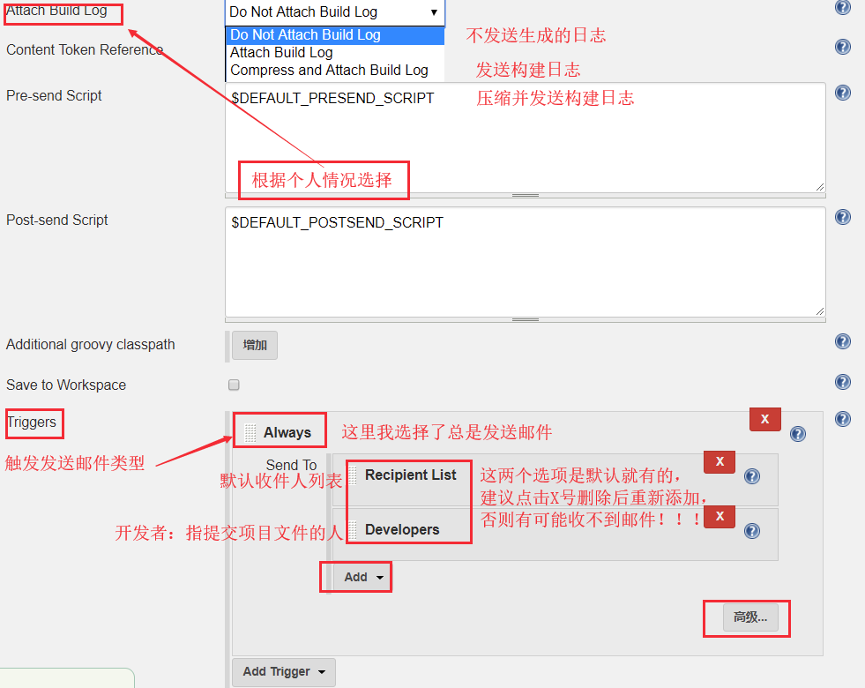This screenshot has height=688, width=865.
Task: Focus the Post-send Script text area
Action: point(526,262)
